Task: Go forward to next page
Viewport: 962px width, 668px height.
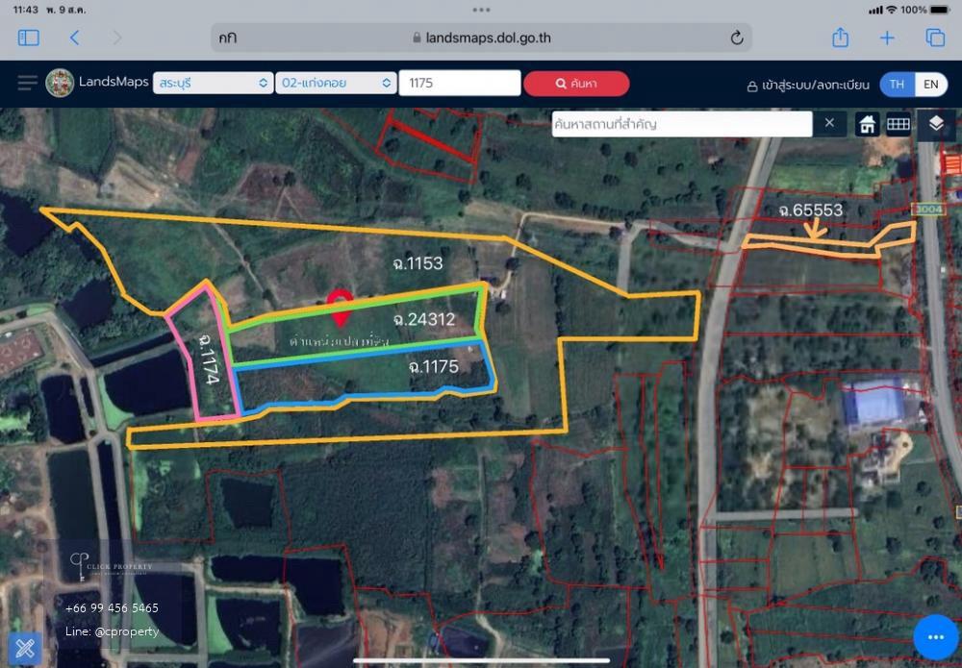Action: [117, 38]
